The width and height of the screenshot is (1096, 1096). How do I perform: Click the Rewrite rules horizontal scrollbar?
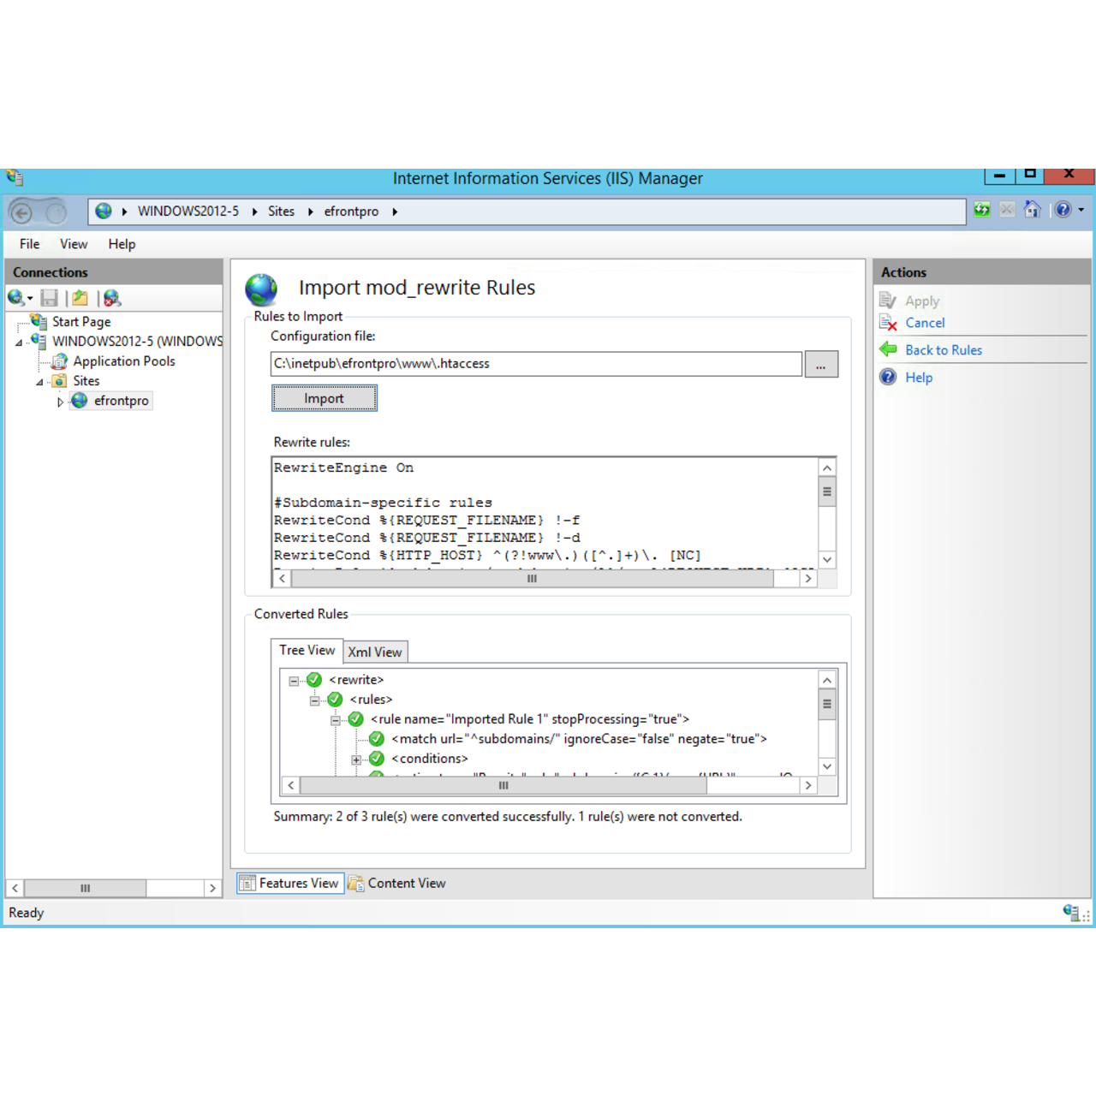point(531,579)
